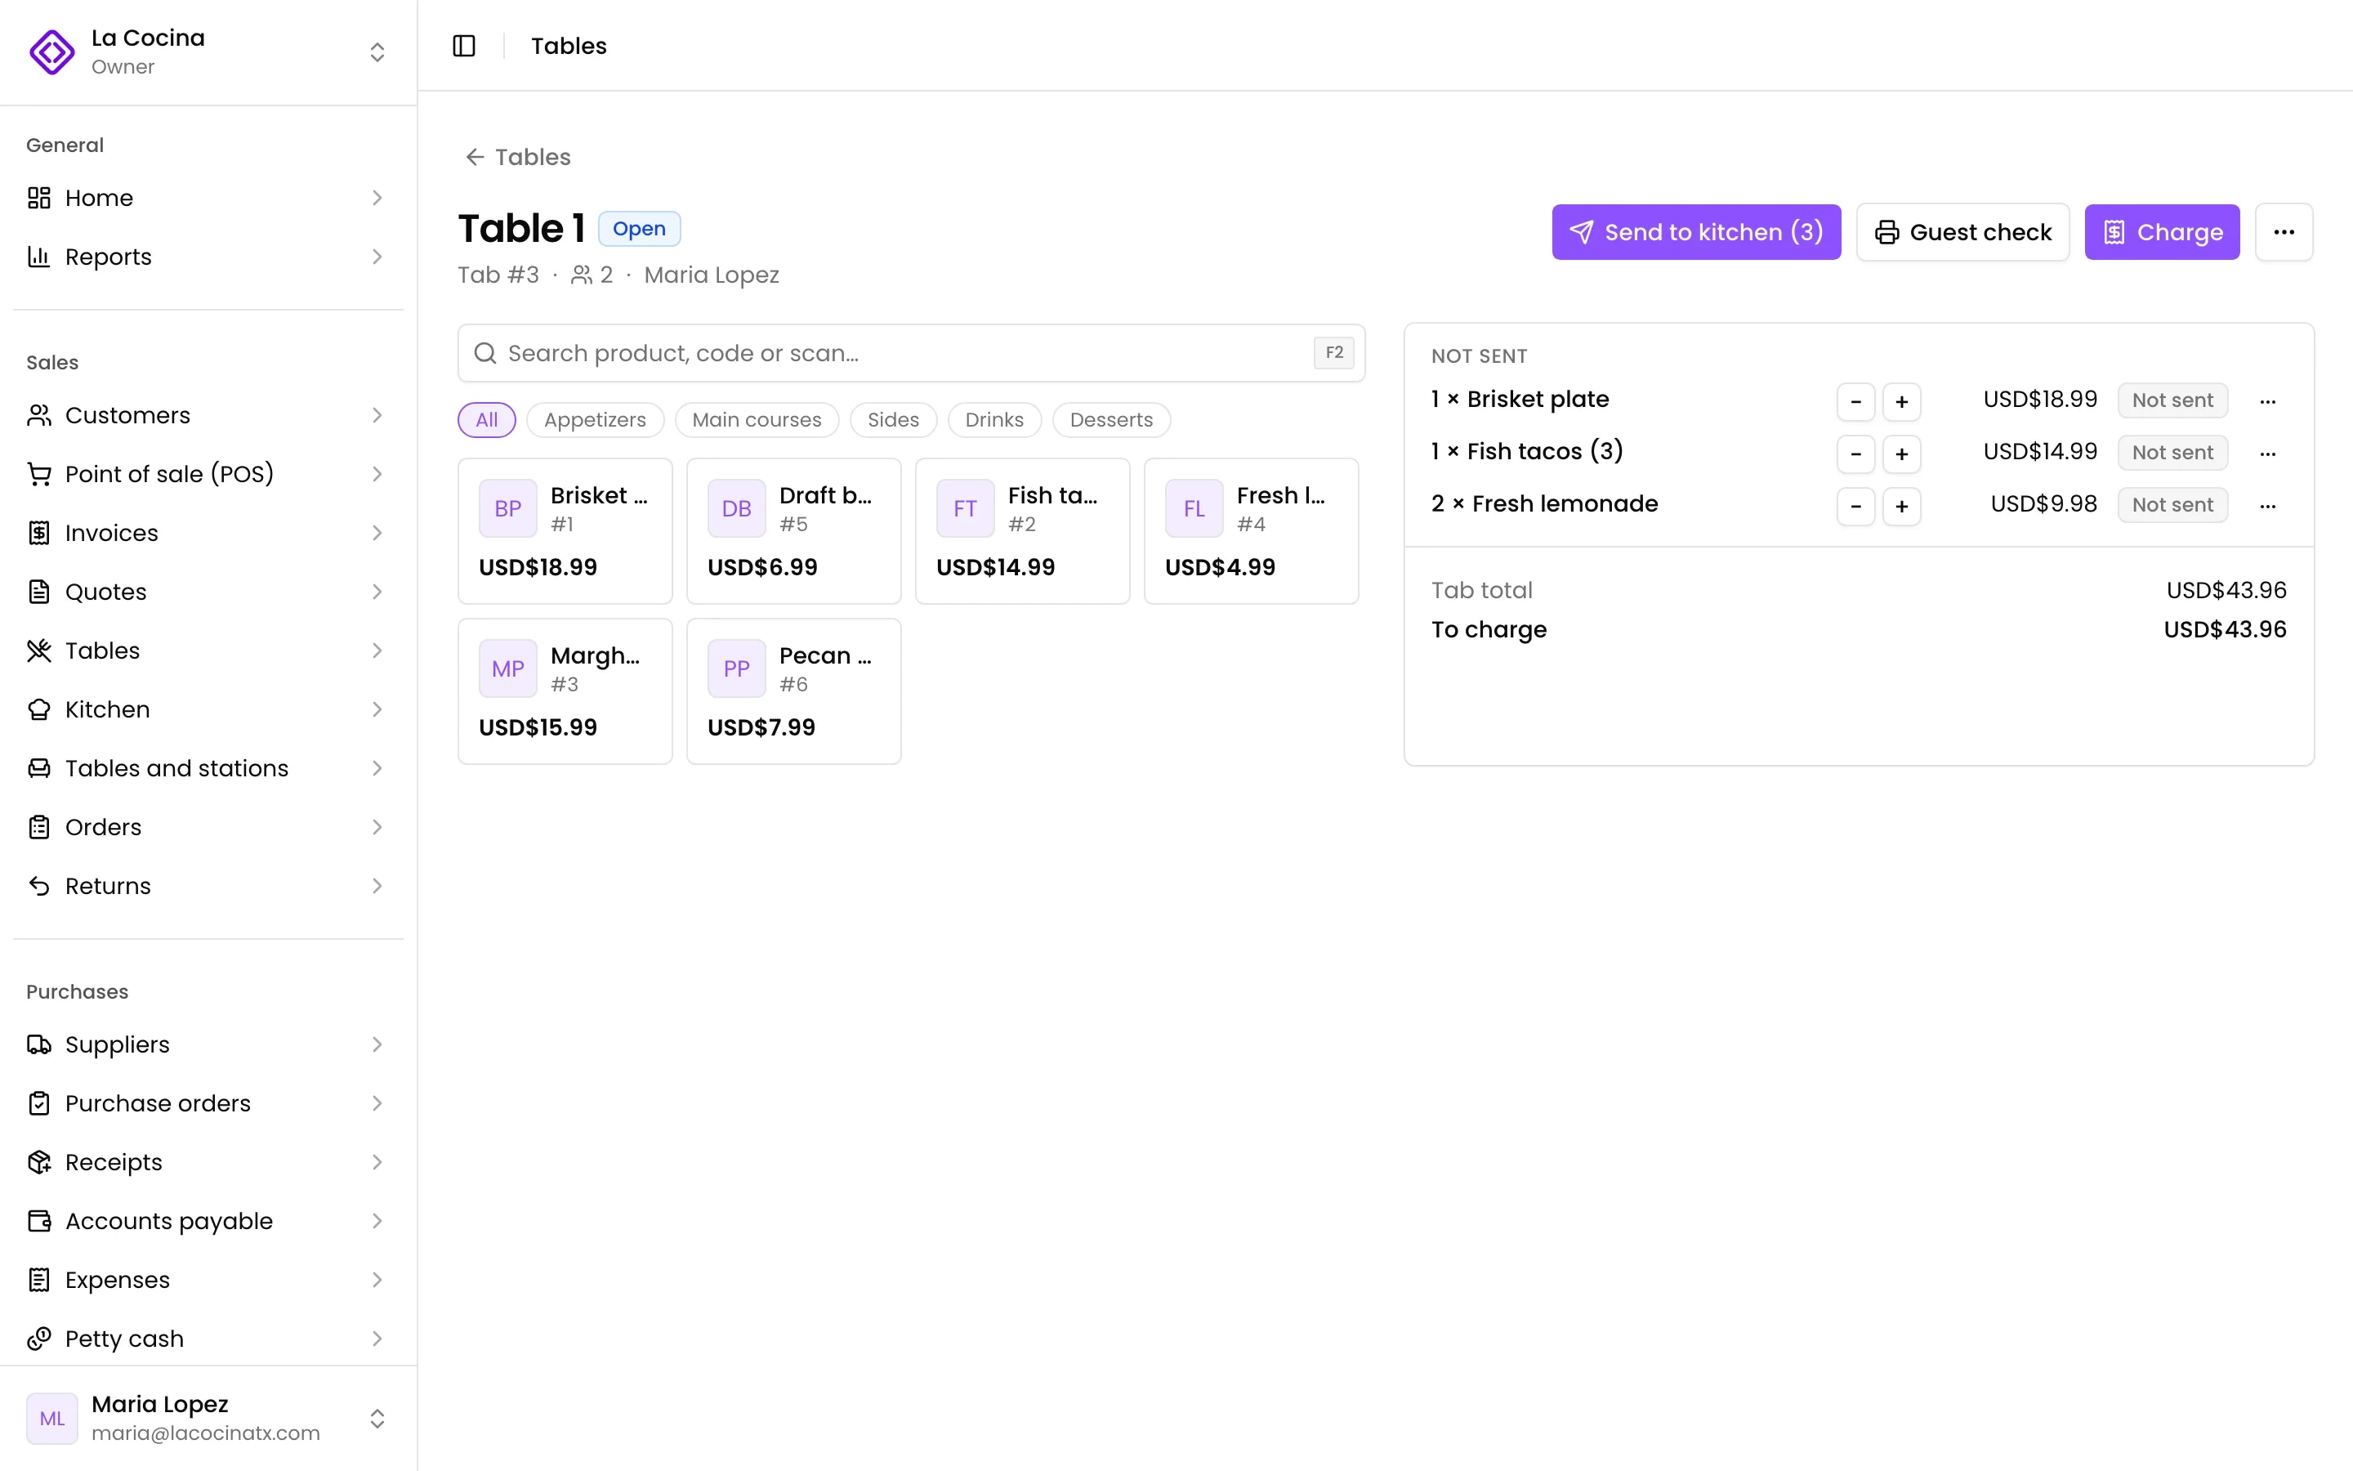2353x1471 pixels.
Task: Toggle the sidebar panel icon
Action: (x=464, y=46)
